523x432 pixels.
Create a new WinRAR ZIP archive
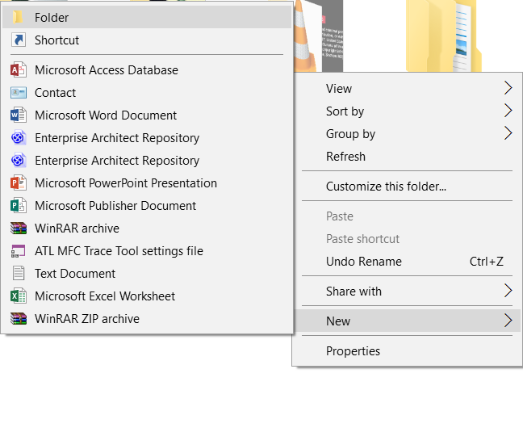coord(147,319)
